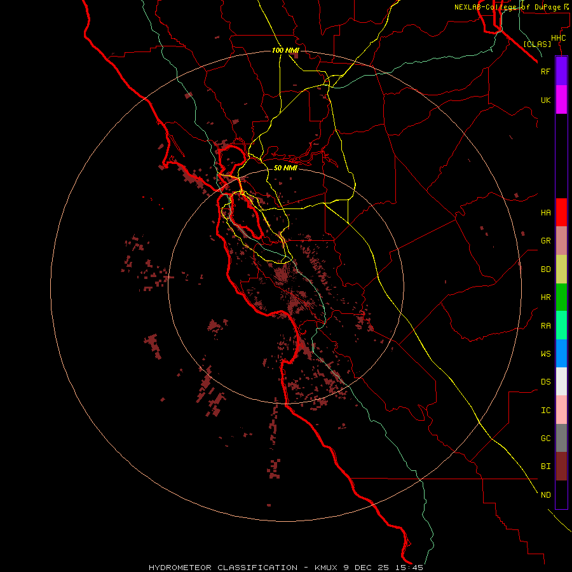Click the "HHC" product code text
The width and height of the screenshot is (572, 572).
click(559, 38)
